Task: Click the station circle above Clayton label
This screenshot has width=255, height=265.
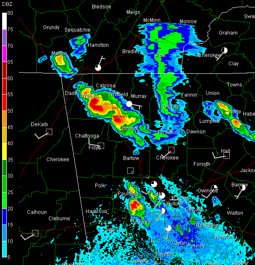Action: click(169, 228)
